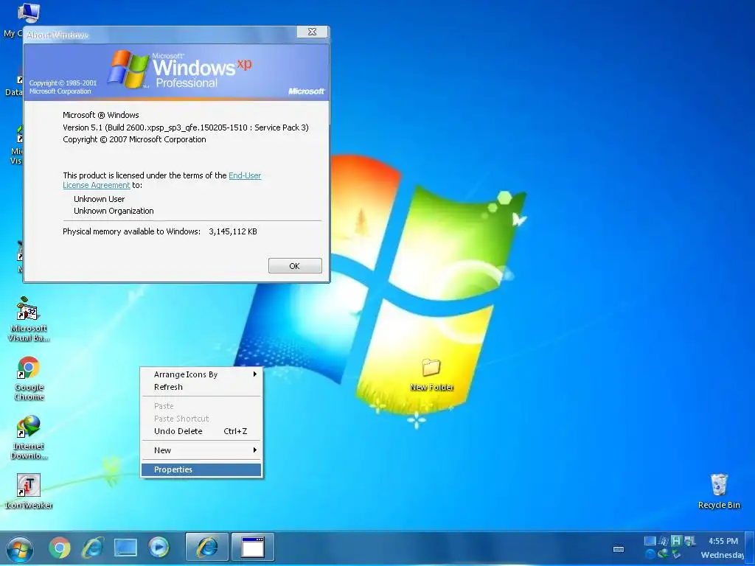Viewport: 755px width, 566px height.
Task: Expand the Arrange Icons By submenu
Action: 201,374
